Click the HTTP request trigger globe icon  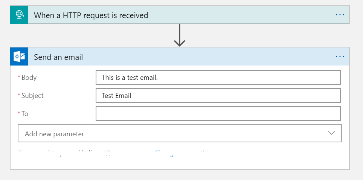coord(19,15)
